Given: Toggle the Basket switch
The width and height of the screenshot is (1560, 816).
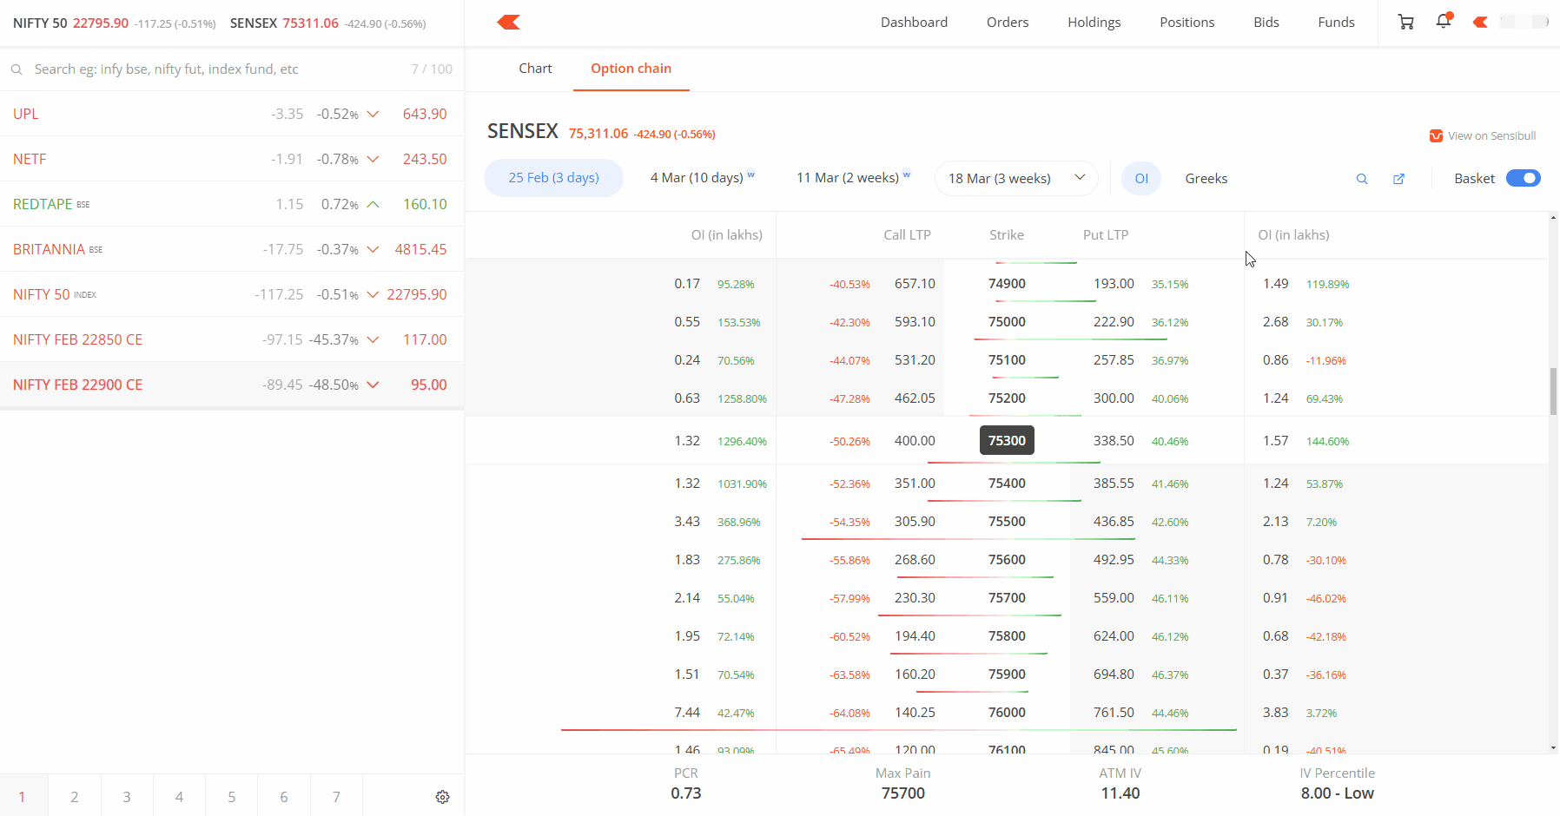Looking at the screenshot, I should [1523, 178].
